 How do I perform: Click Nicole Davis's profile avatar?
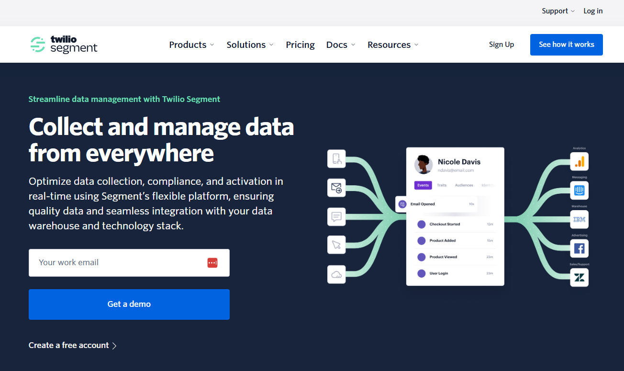(423, 165)
